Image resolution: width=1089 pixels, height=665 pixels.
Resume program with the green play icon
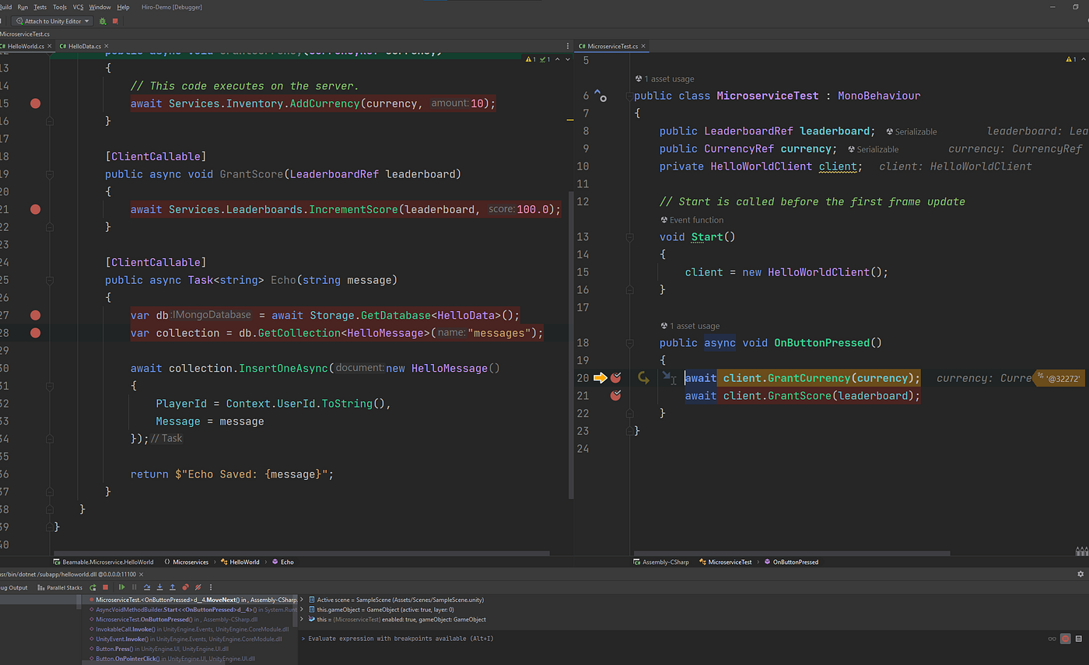click(121, 587)
